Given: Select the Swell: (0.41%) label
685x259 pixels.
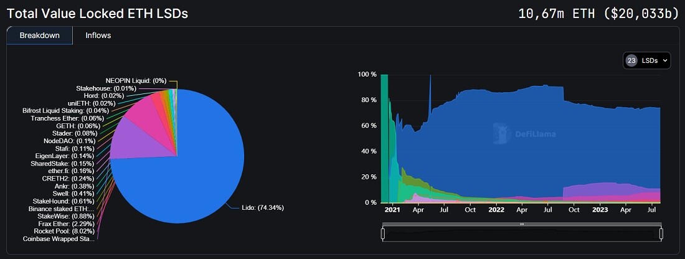Looking at the screenshot, I should [73, 194].
